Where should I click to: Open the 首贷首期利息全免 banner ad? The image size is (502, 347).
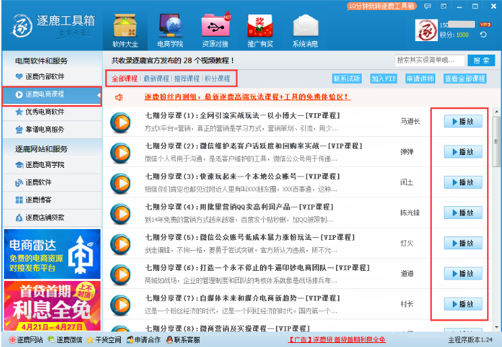click(x=52, y=306)
